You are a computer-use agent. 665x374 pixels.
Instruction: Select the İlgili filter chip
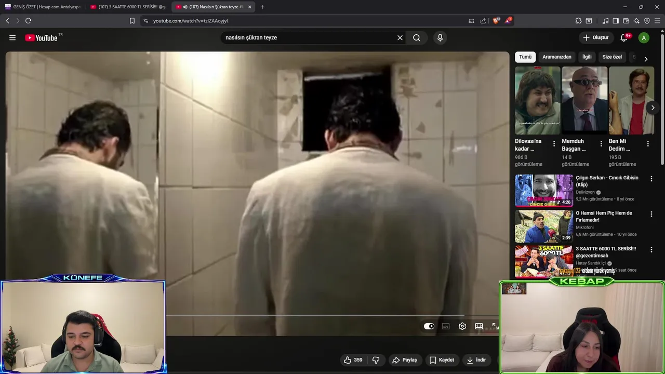coord(587,57)
